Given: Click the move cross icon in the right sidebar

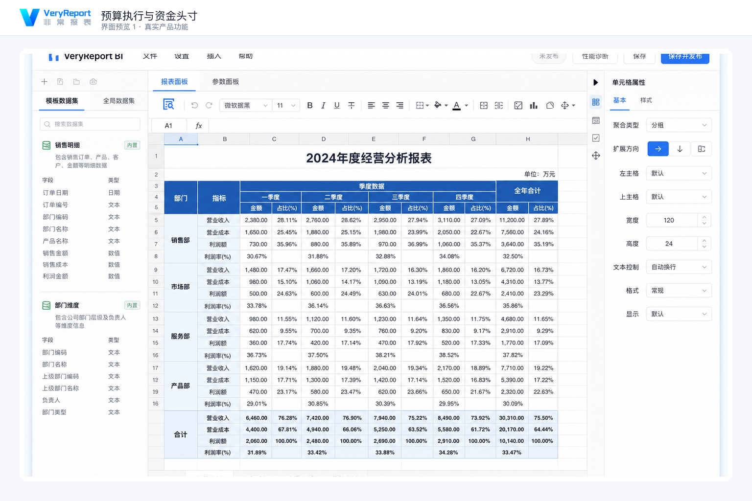Looking at the screenshot, I should click(596, 156).
